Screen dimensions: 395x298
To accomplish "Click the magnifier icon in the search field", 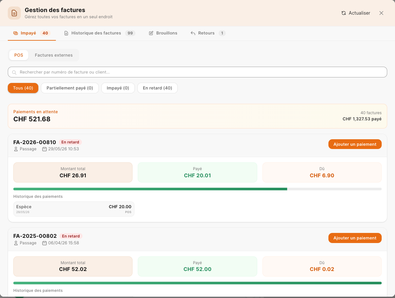I will [x=14, y=72].
